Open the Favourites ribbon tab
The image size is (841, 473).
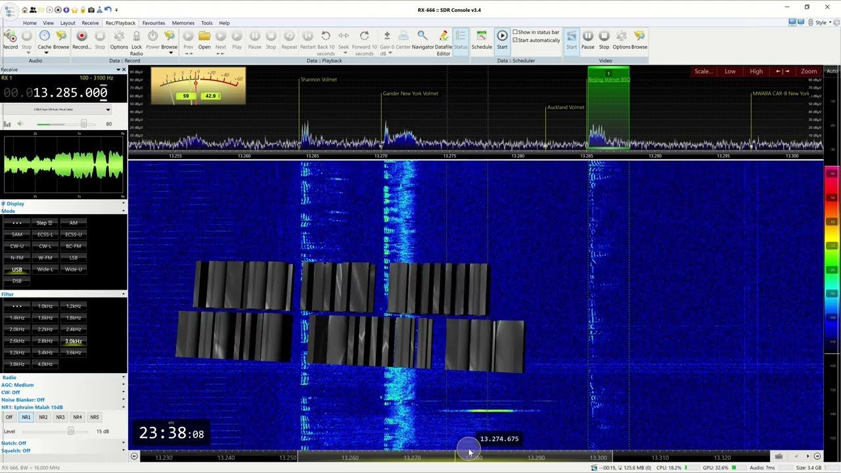[x=154, y=23]
